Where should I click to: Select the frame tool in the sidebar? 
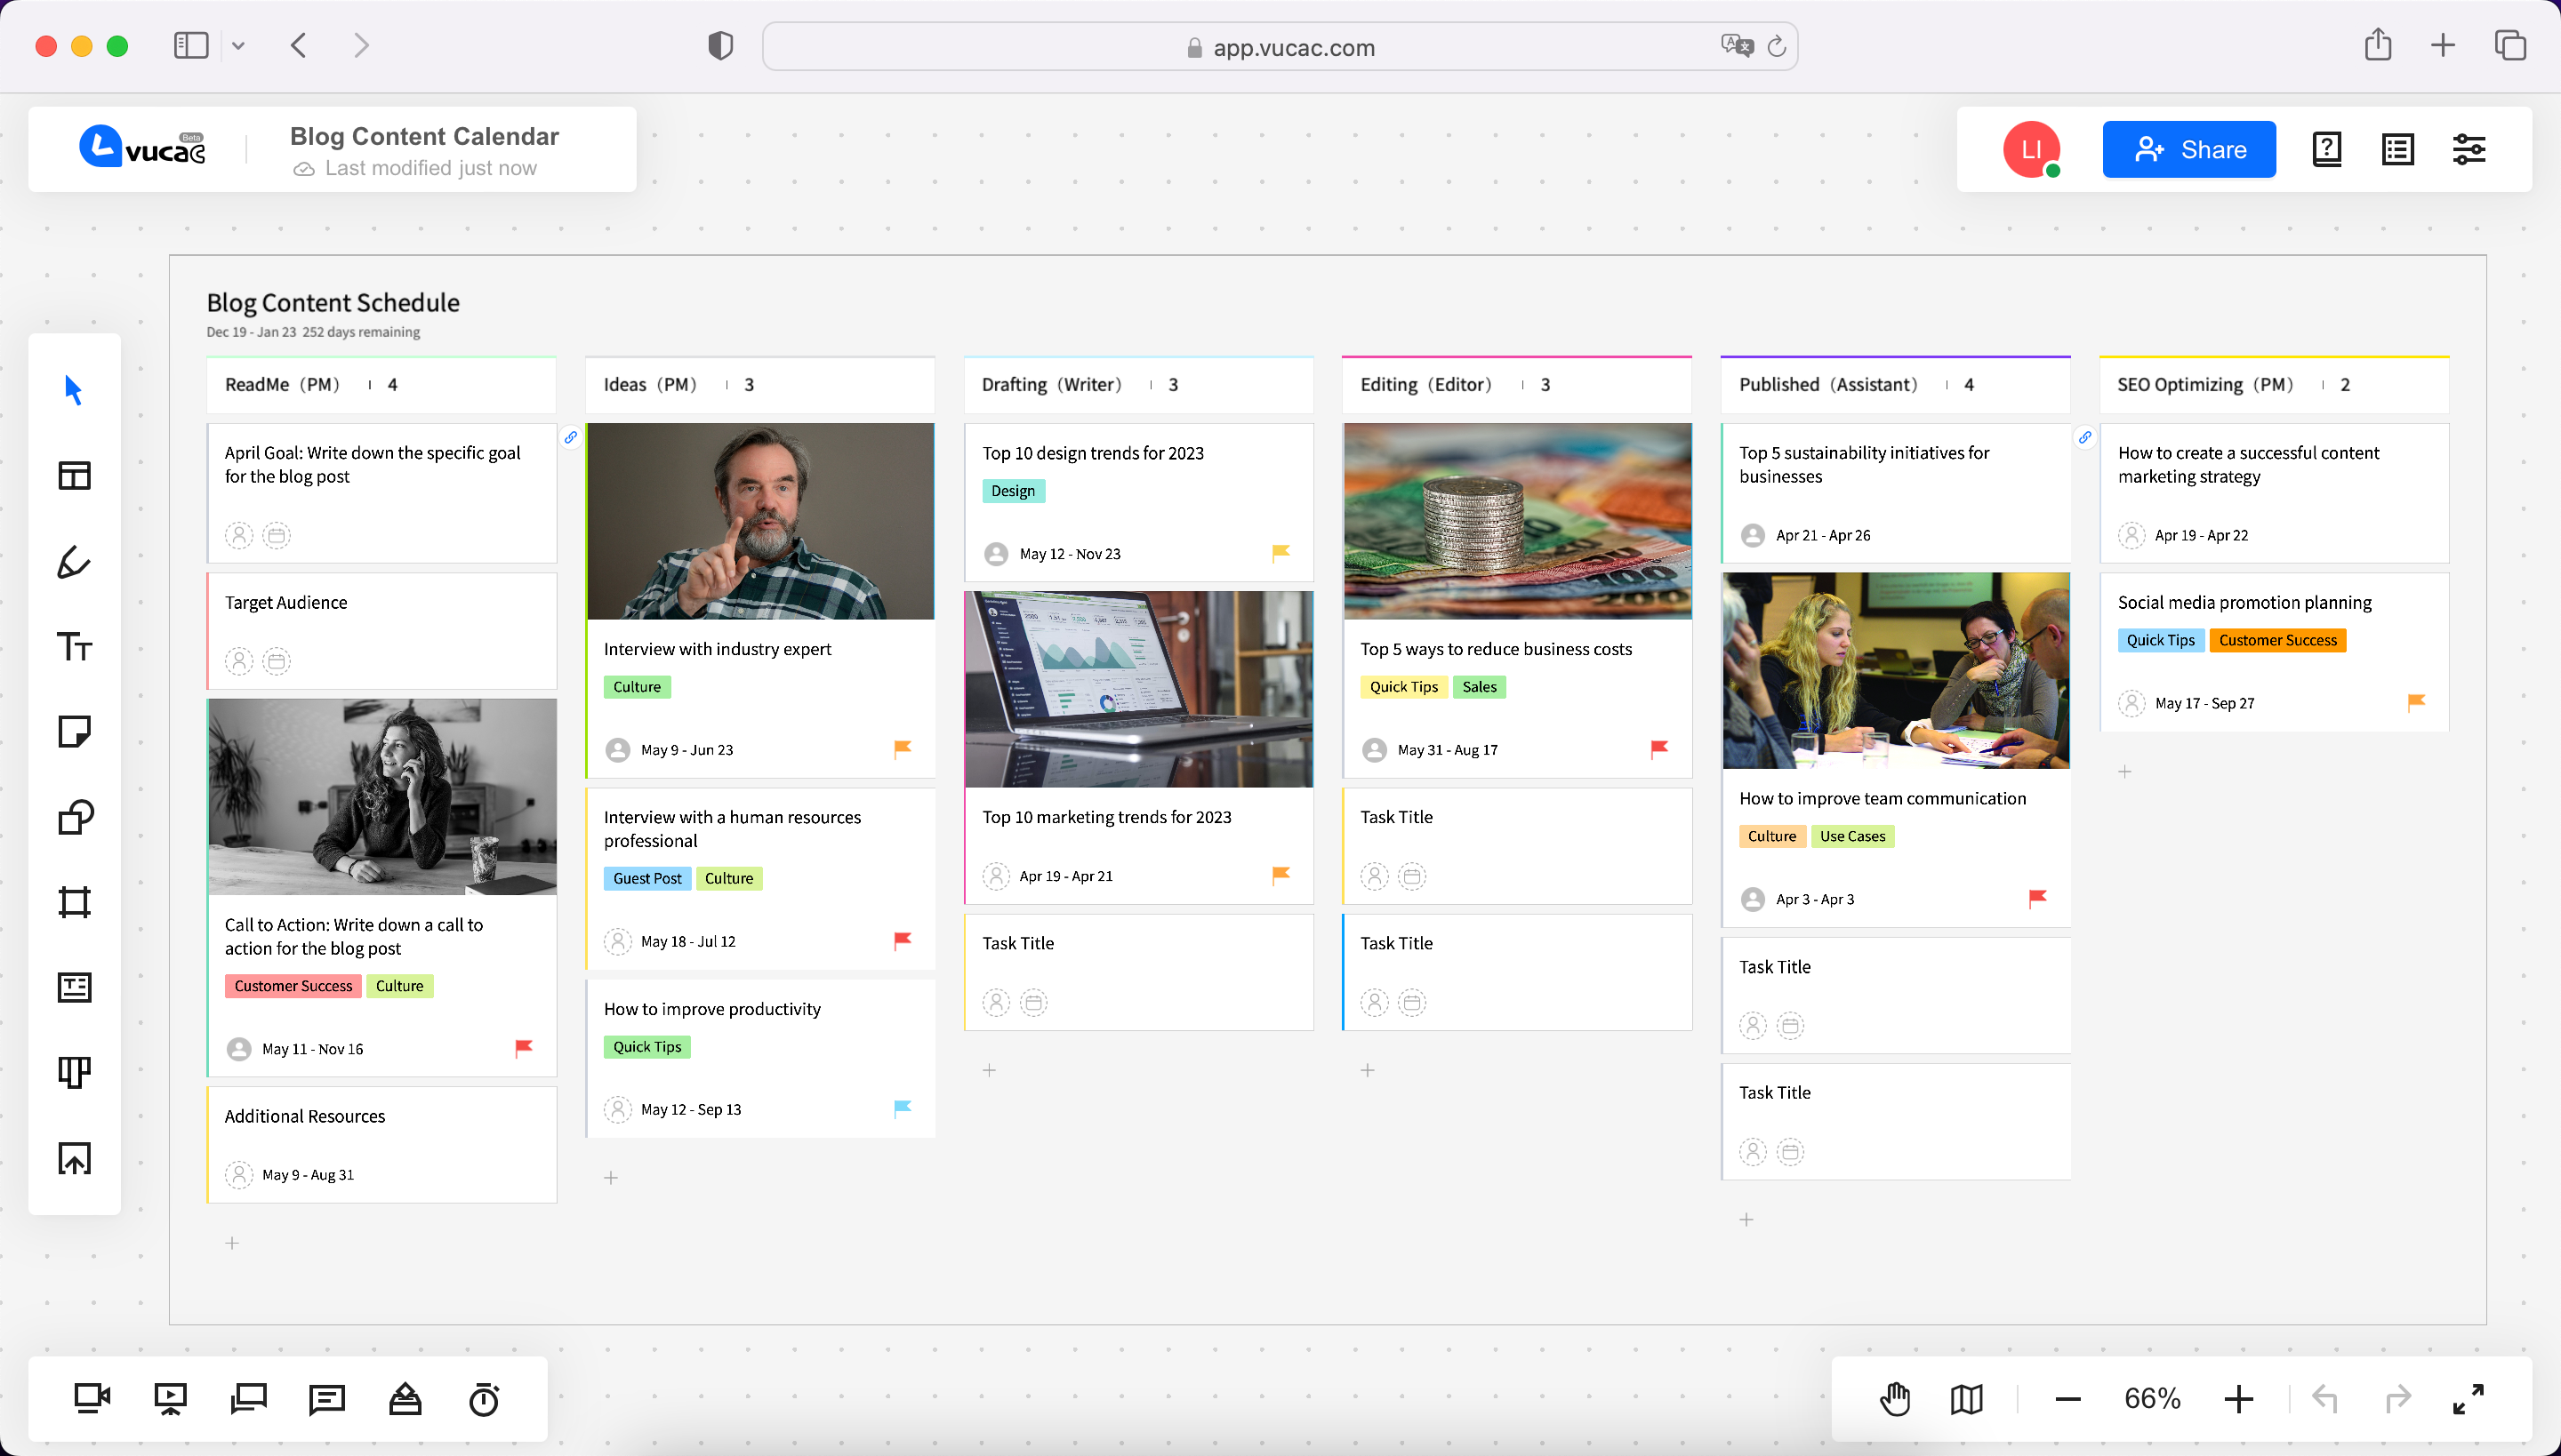tap(74, 902)
